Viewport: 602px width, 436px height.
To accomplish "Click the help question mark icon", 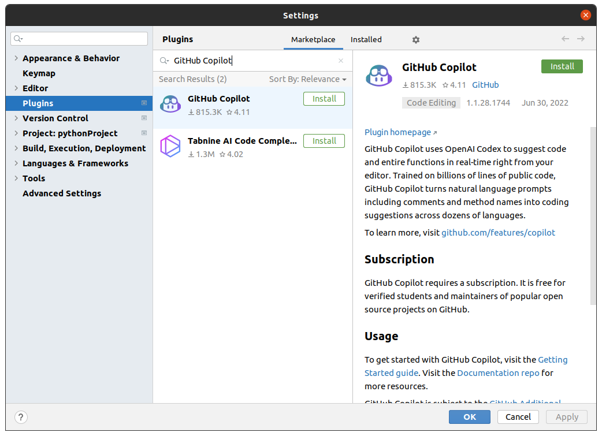I will click(x=21, y=416).
